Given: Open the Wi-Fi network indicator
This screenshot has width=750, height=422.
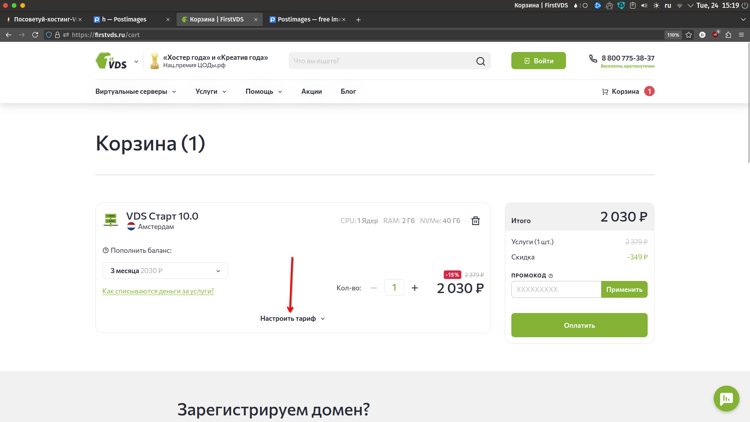Looking at the screenshot, I should [x=679, y=5].
